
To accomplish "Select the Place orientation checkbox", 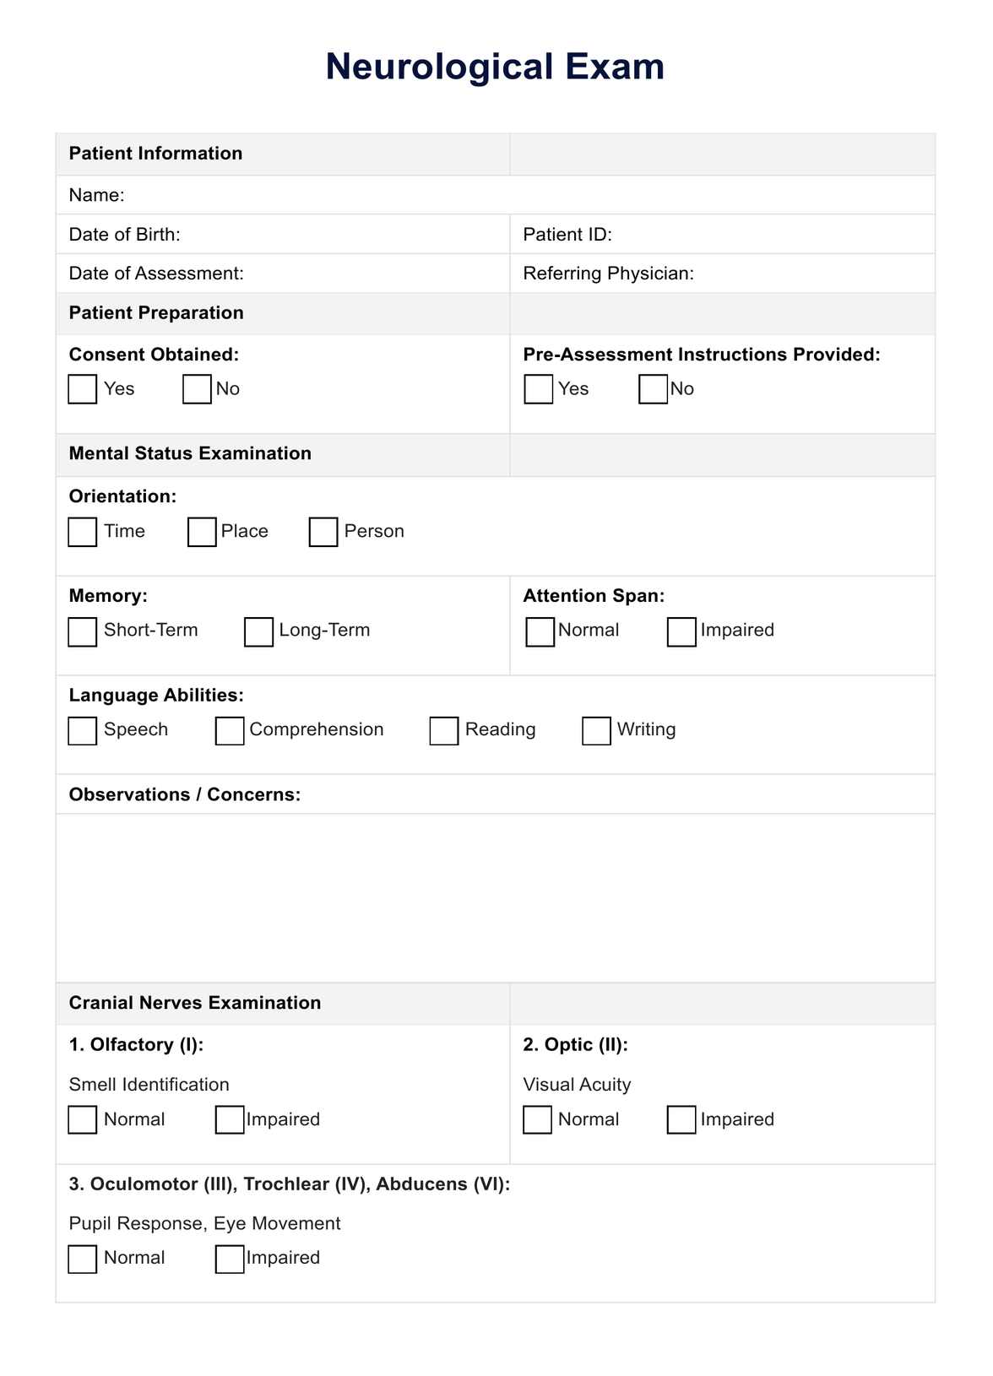I will tap(202, 532).
